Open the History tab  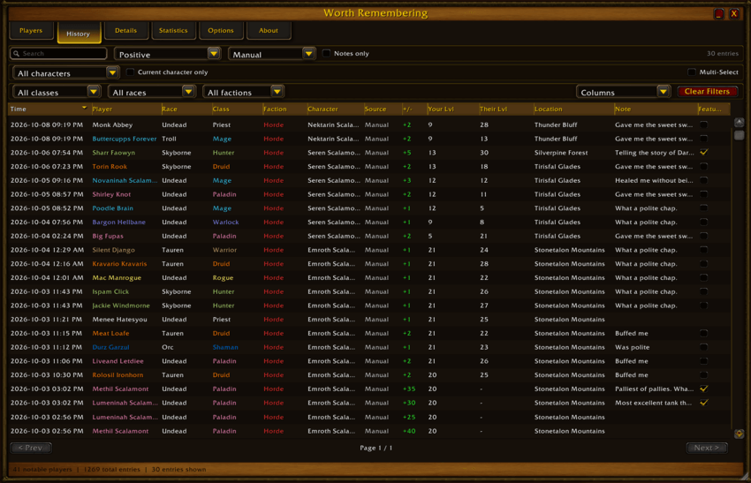pos(79,33)
